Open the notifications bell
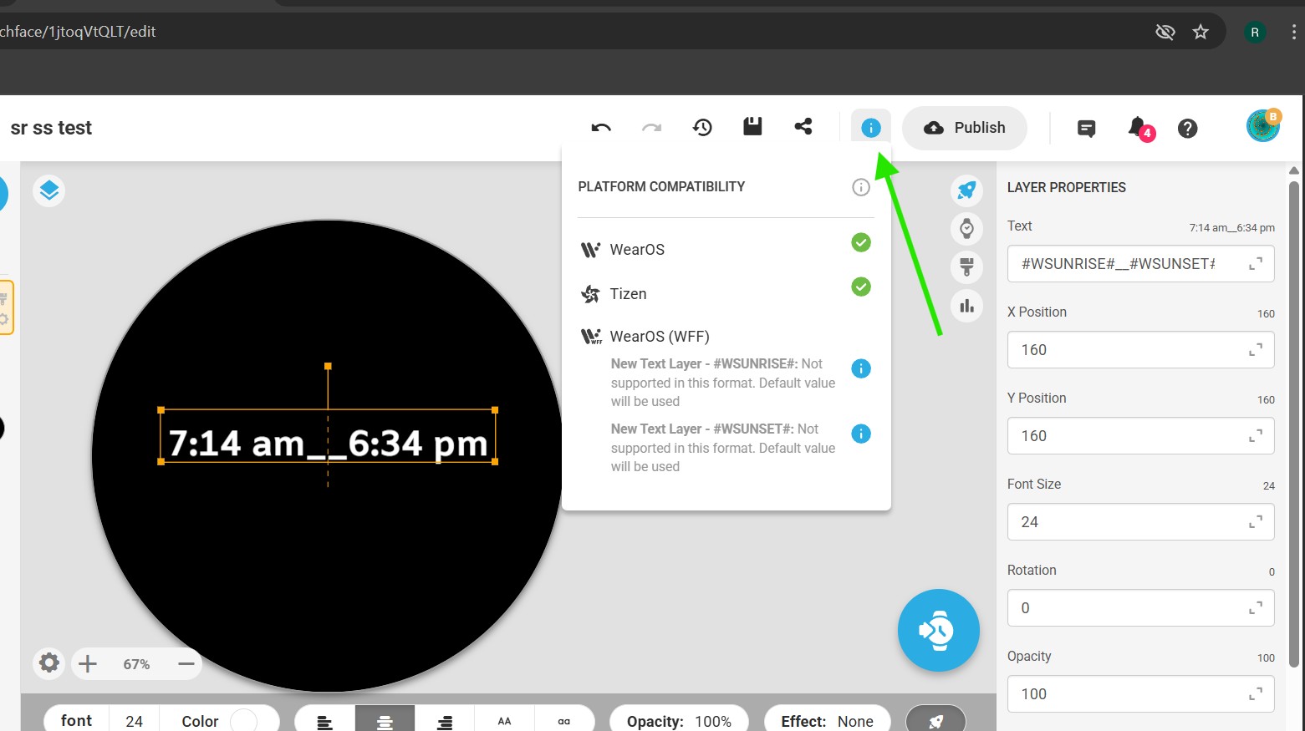Viewport: 1305px width, 731px height. click(1138, 128)
